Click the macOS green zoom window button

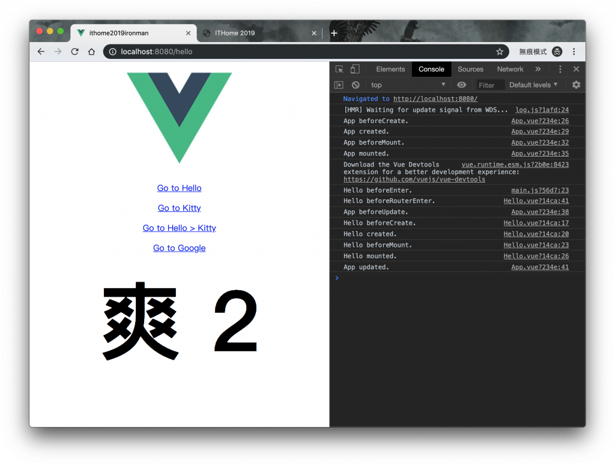61,31
